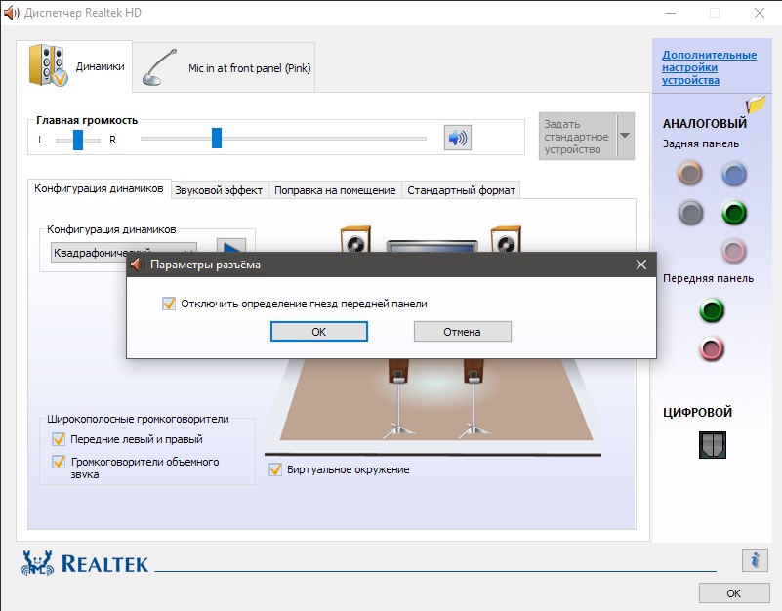
Task: Toggle Виртуальное окружение checkbox
Action: (275, 469)
